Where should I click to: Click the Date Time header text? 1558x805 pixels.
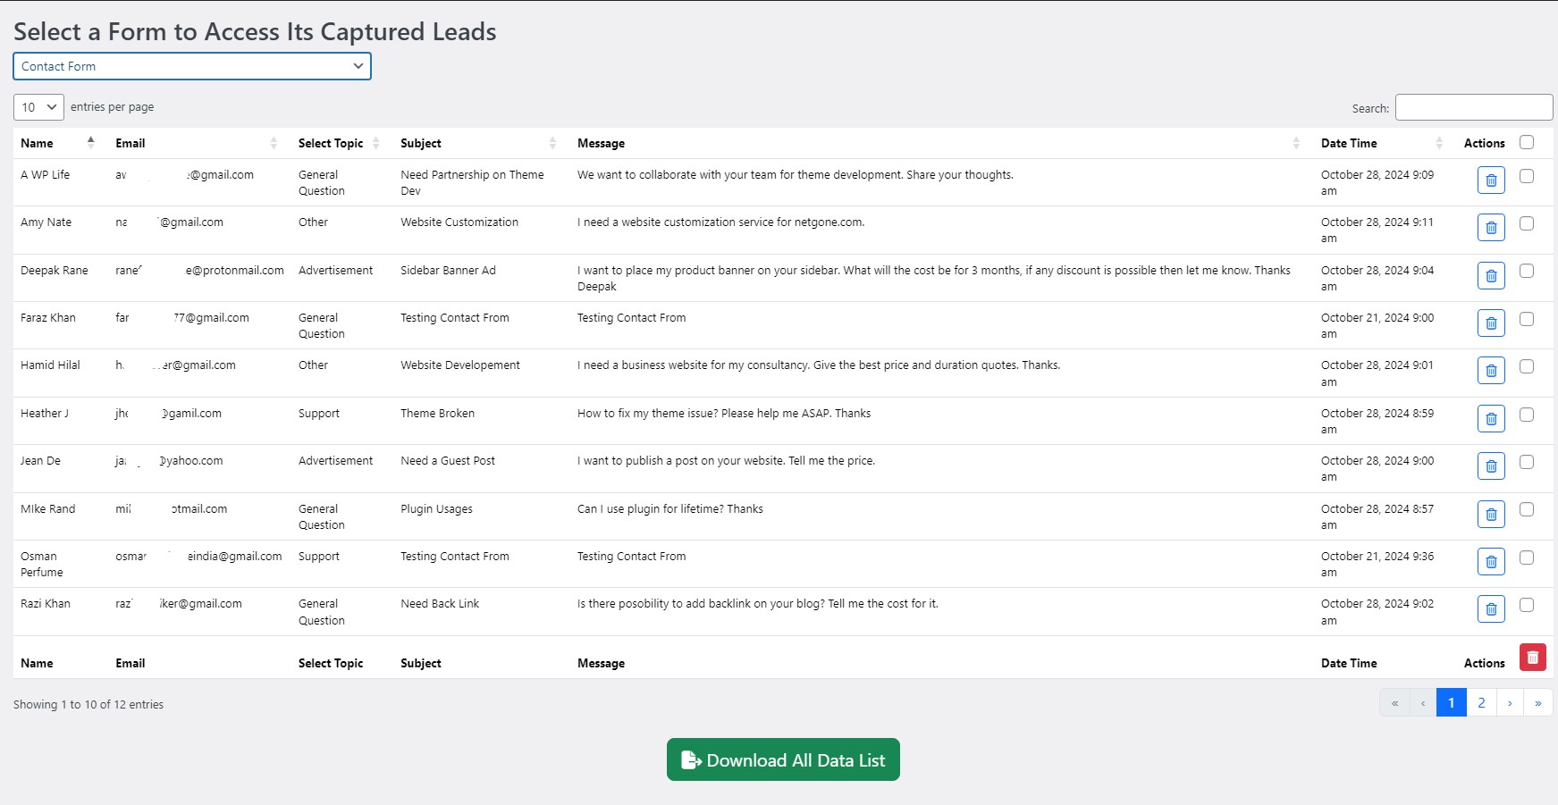pos(1349,143)
